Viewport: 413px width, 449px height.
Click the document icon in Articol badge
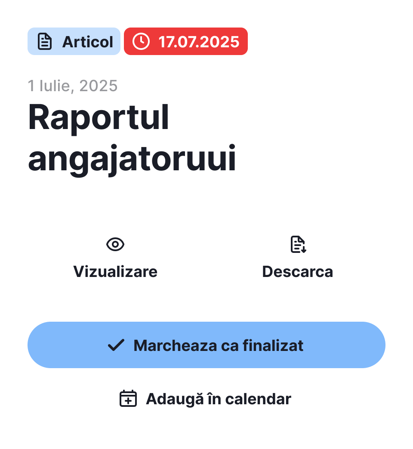click(x=45, y=42)
